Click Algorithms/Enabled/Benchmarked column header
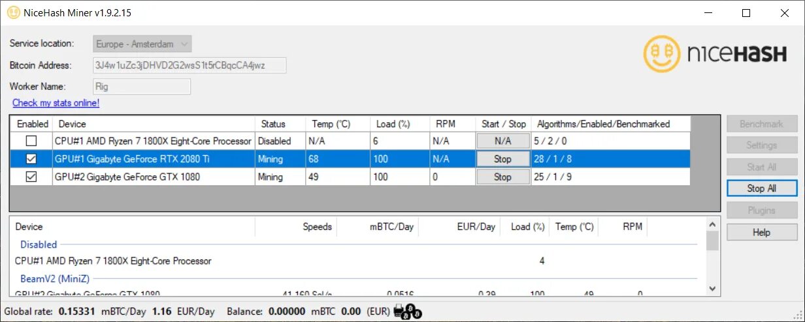Viewport: 805px width, 322px height. point(610,124)
